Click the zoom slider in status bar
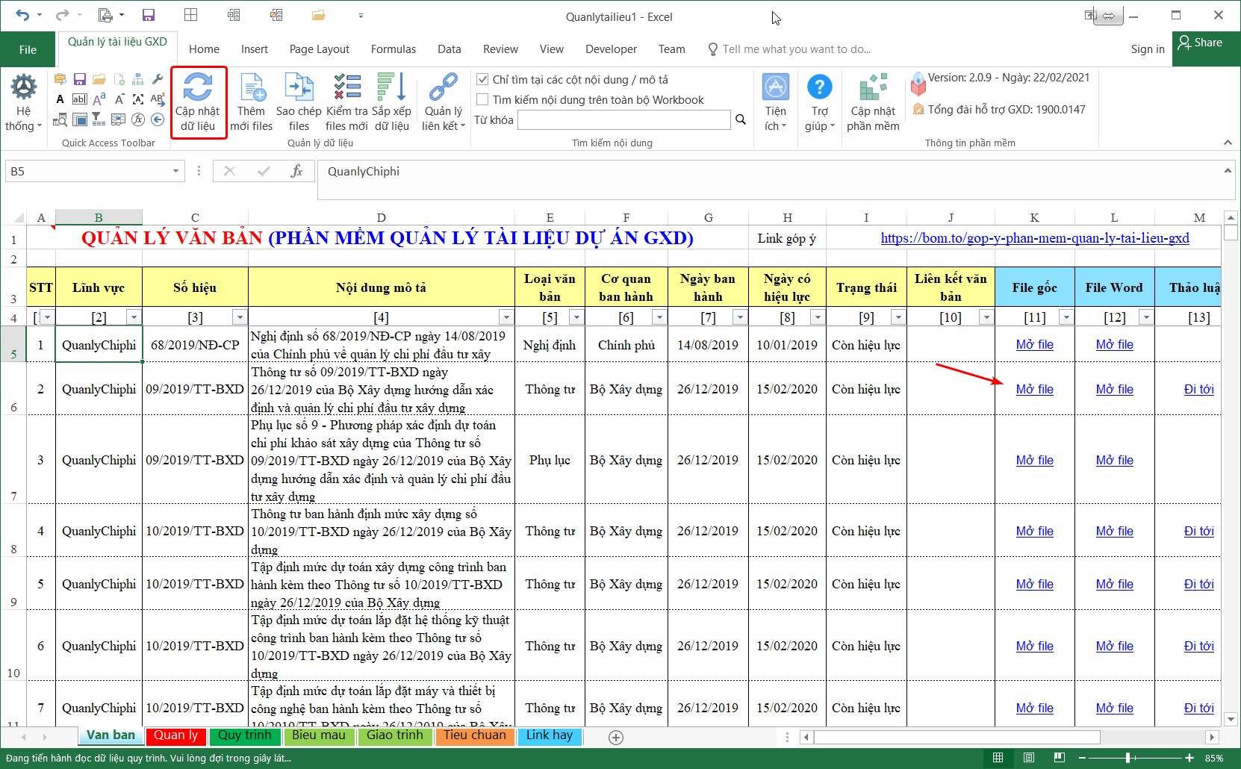 pos(1128,758)
